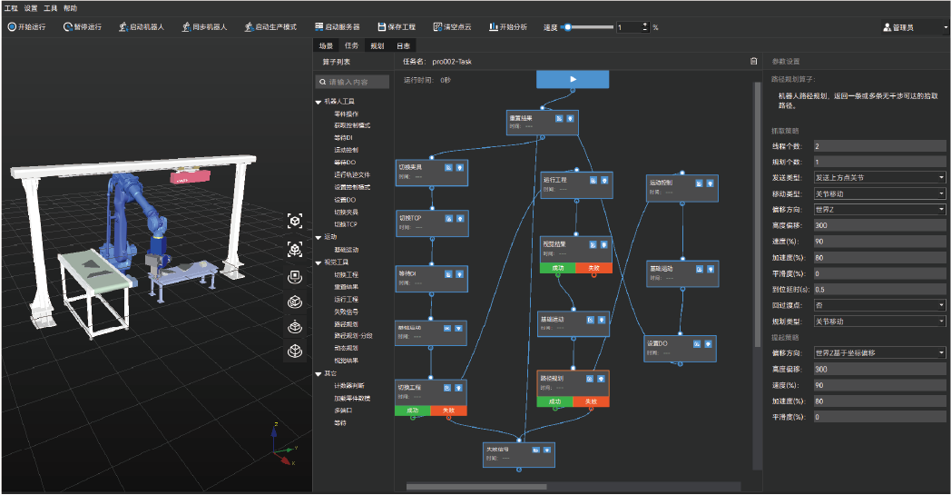
Task: Open the 设置 menu
Action: pos(31,8)
